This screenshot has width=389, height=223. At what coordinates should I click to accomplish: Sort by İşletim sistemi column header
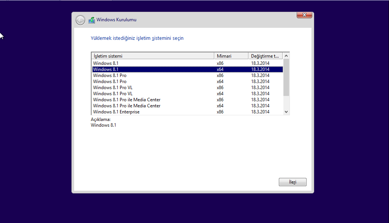click(x=153, y=56)
